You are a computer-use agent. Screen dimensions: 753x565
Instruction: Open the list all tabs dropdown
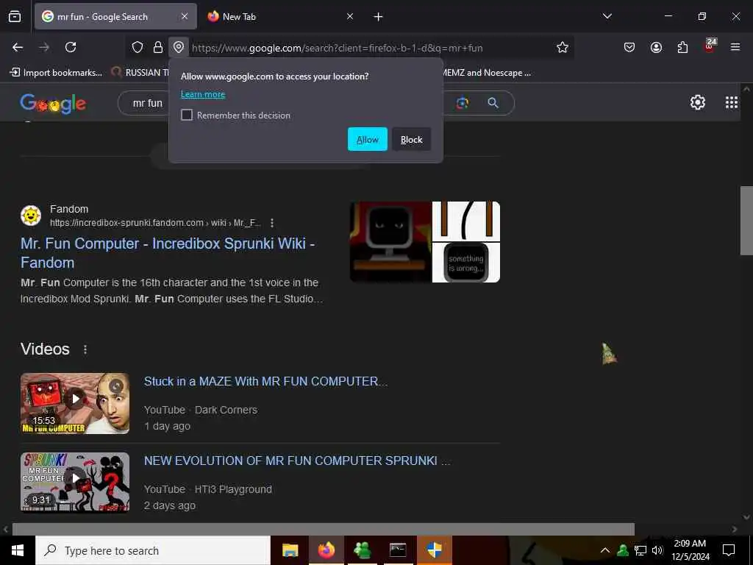(x=607, y=16)
